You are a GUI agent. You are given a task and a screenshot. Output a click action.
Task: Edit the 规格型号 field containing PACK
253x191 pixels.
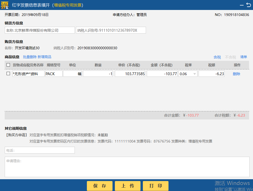click(x=54, y=74)
